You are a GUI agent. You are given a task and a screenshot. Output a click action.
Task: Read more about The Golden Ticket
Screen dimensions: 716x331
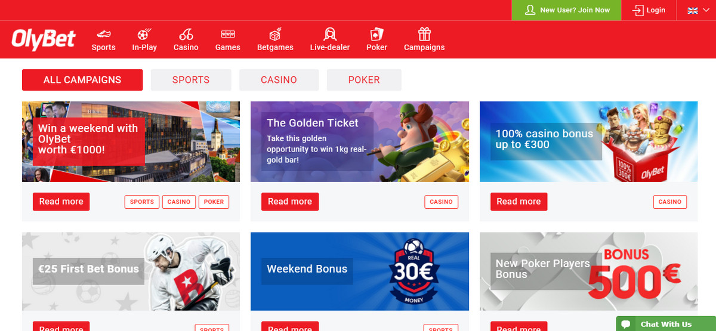290,202
